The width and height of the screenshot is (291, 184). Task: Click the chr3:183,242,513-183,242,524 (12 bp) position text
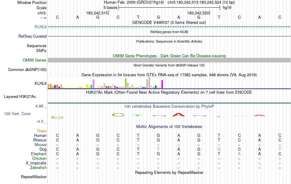point(201,2)
